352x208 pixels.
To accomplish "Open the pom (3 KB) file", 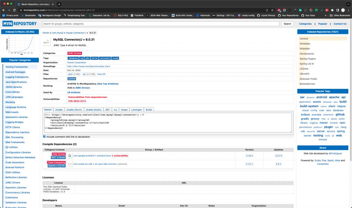I will [x=74, y=74].
